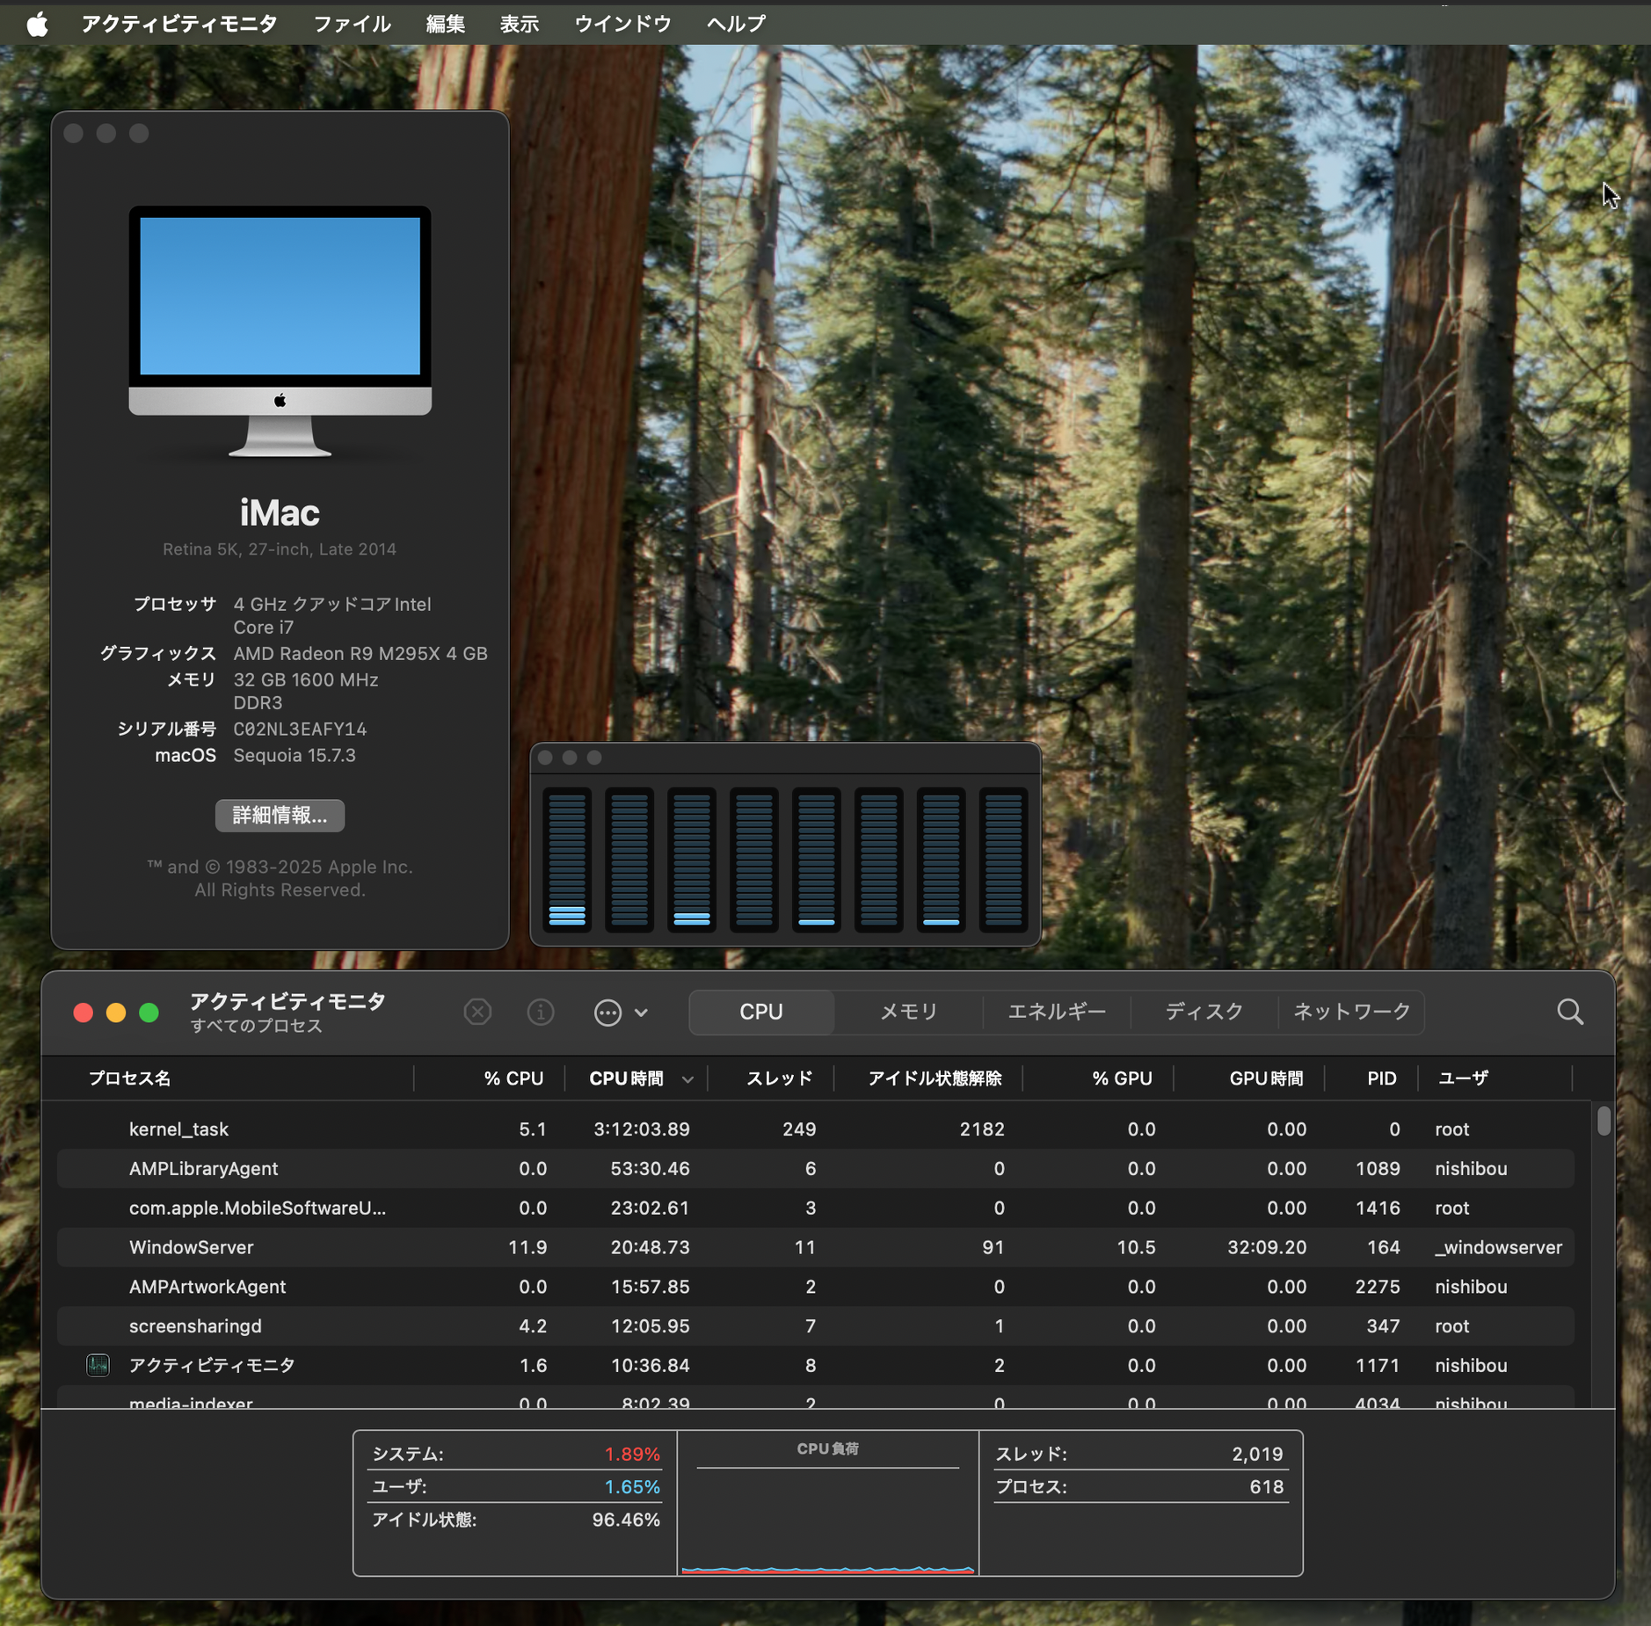Image resolution: width=1651 pixels, height=1626 pixels.
Task: Click the green zoom button of Activity Monitor
Action: click(x=149, y=1013)
